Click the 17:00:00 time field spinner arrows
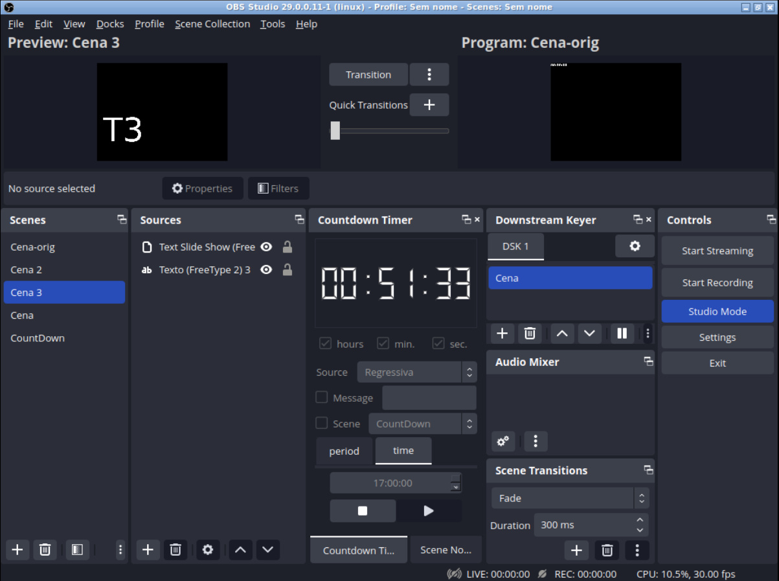Screen dimensions: 779x581 click(456, 483)
